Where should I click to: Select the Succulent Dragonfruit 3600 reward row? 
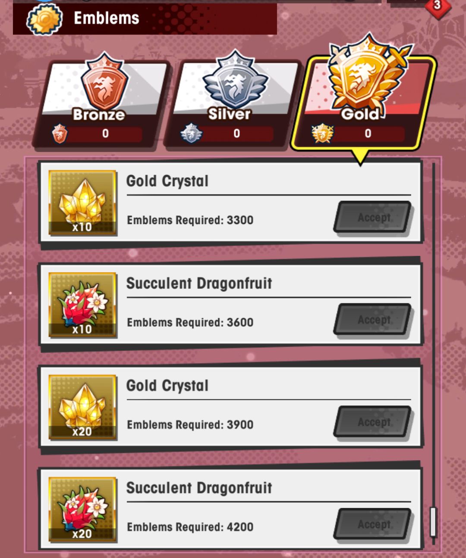coord(230,305)
